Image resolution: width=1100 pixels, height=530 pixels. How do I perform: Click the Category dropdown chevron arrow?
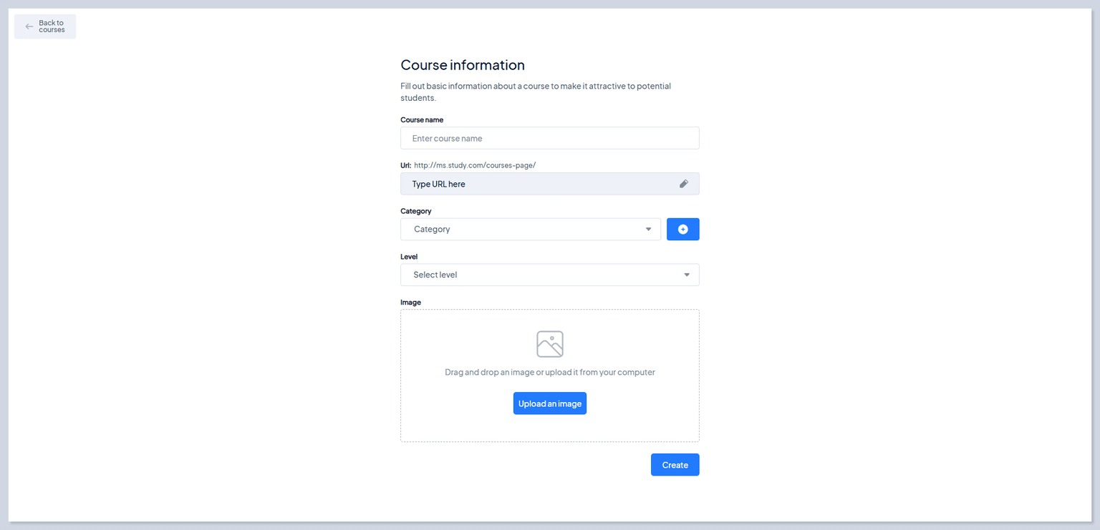coord(648,229)
